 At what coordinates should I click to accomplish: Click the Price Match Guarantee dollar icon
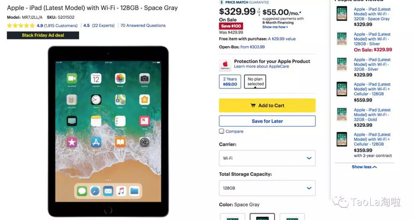pos(222,2)
